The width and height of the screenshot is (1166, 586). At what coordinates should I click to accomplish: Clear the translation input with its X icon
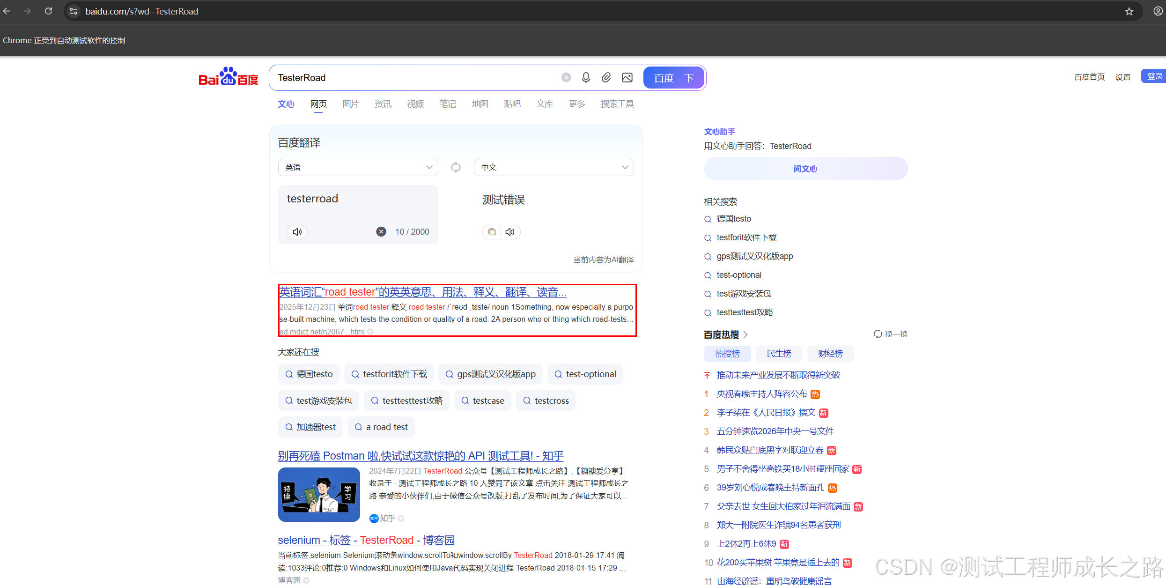(381, 231)
